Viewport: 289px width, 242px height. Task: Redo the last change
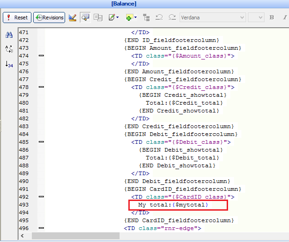pos(172,18)
